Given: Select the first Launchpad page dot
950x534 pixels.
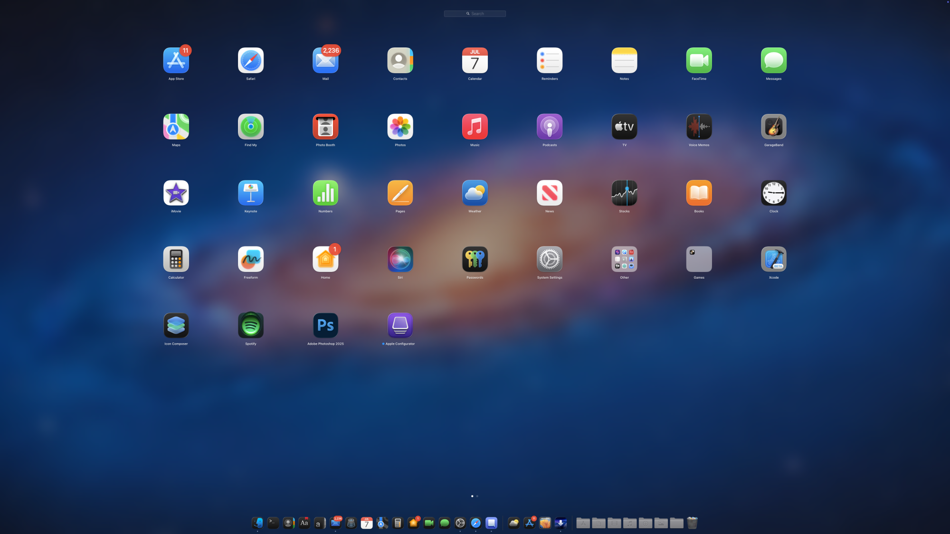Looking at the screenshot, I should click(x=472, y=496).
